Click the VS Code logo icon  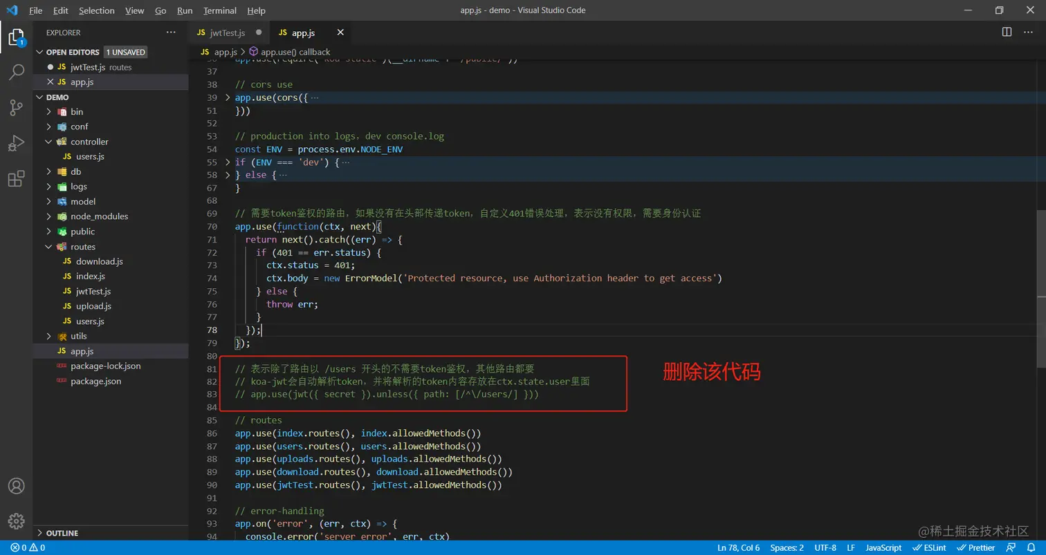click(x=12, y=10)
